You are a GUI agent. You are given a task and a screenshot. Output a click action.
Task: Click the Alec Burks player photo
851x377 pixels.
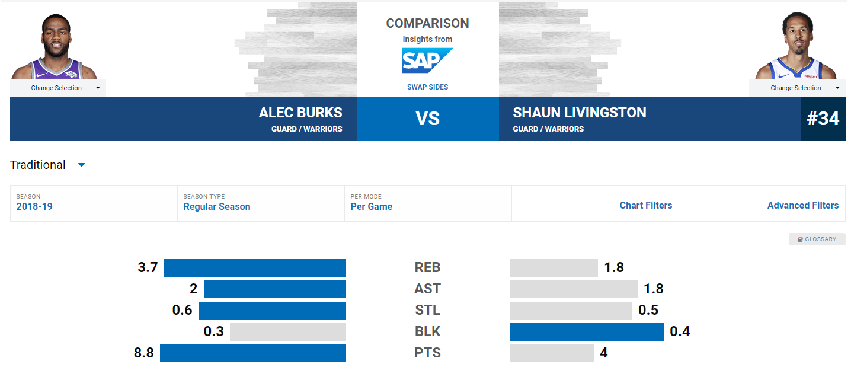point(54,47)
